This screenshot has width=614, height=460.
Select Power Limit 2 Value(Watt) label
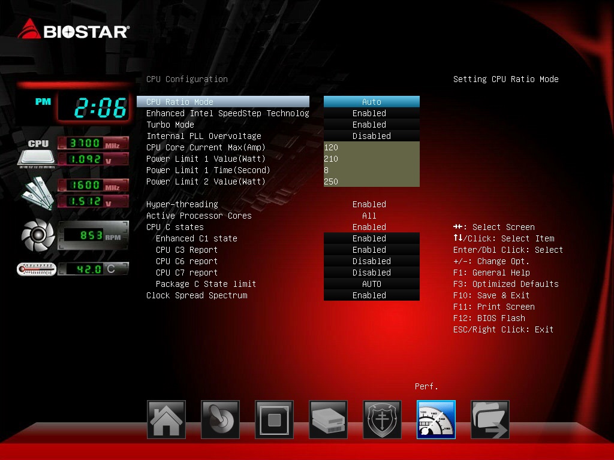(x=206, y=181)
